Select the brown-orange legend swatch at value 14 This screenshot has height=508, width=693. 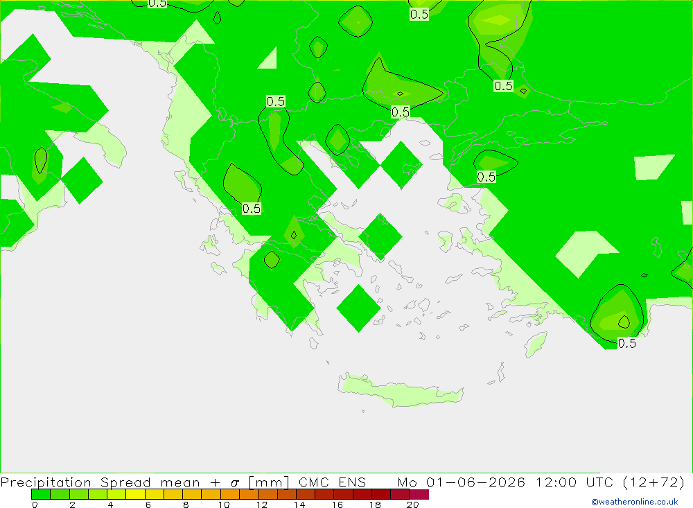click(306, 494)
